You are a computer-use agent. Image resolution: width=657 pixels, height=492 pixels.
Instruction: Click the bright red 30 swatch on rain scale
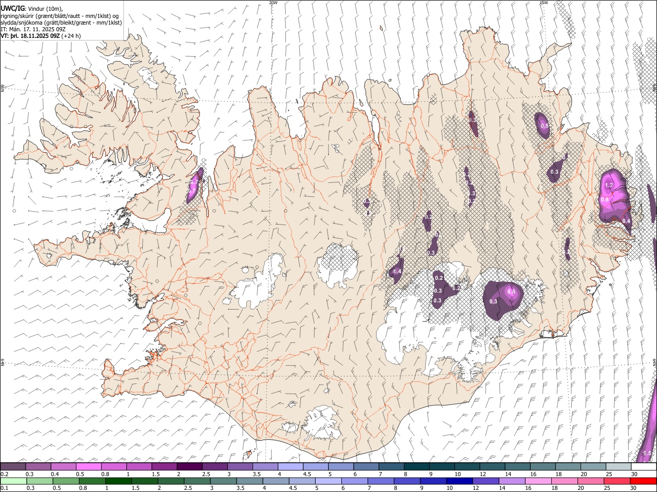click(x=643, y=481)
